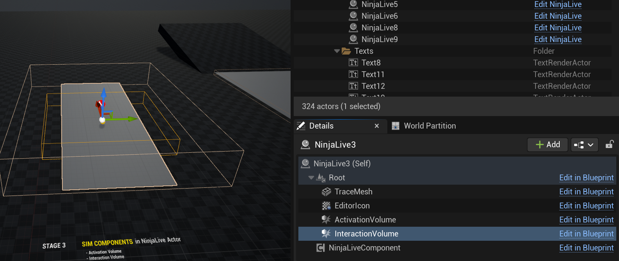Viewport: 619px width, 261px height.
Task: Select the ActivationVolume component
Action: 365,220
